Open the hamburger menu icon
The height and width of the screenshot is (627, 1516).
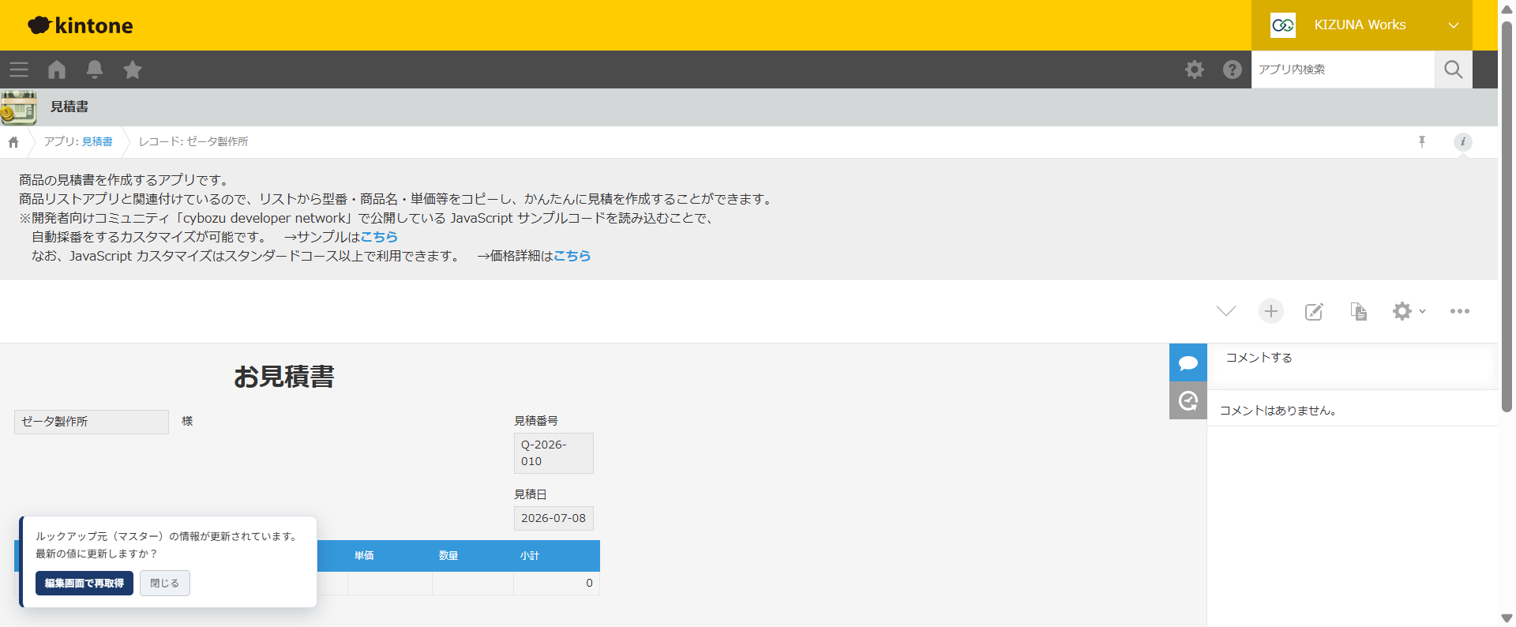tap(19, 69)
